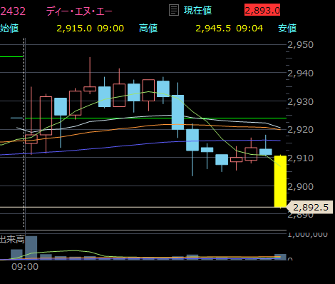Click the 高値 label
Viewport: 335px width, 284px height.
pyautogui.click(x=148, y=29)
